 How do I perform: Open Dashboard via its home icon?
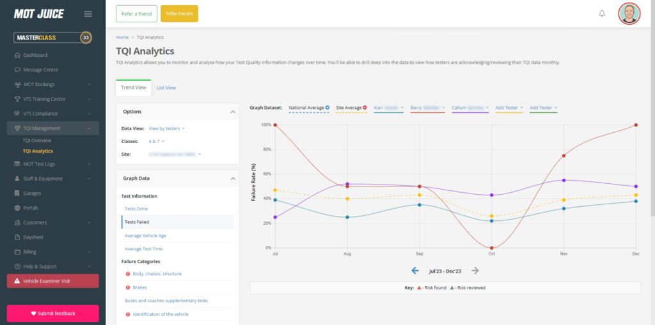(x=18, y=55)
